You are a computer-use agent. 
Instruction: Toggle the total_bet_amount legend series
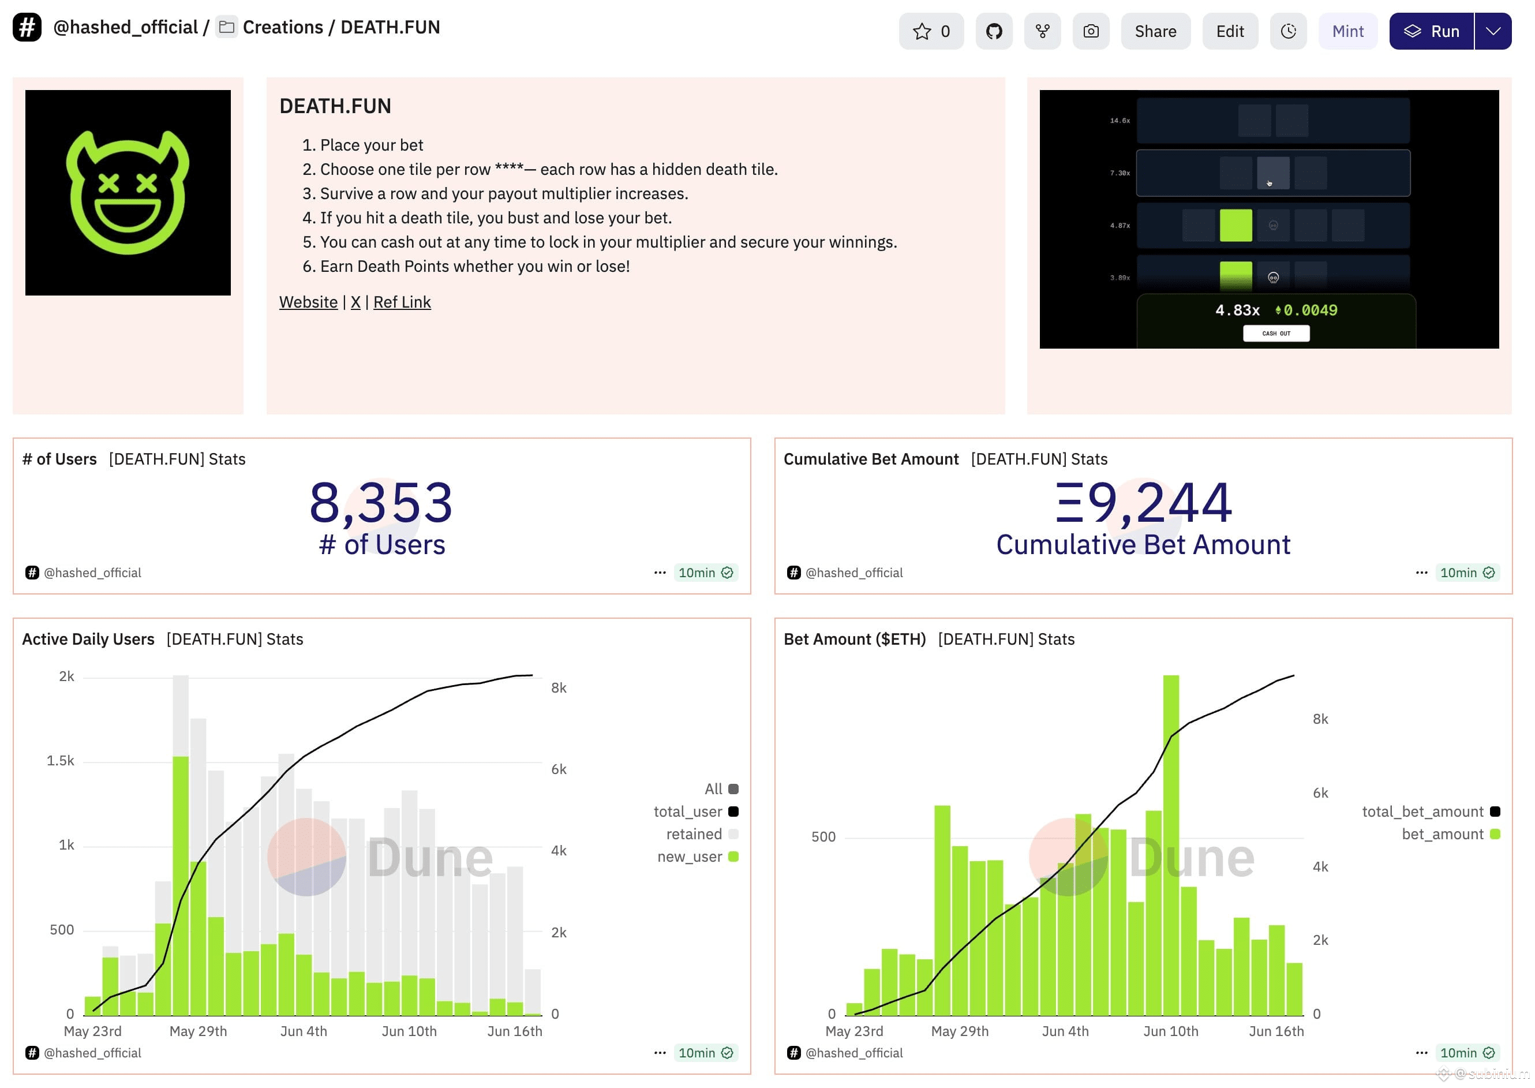[x=1431, y=812]
